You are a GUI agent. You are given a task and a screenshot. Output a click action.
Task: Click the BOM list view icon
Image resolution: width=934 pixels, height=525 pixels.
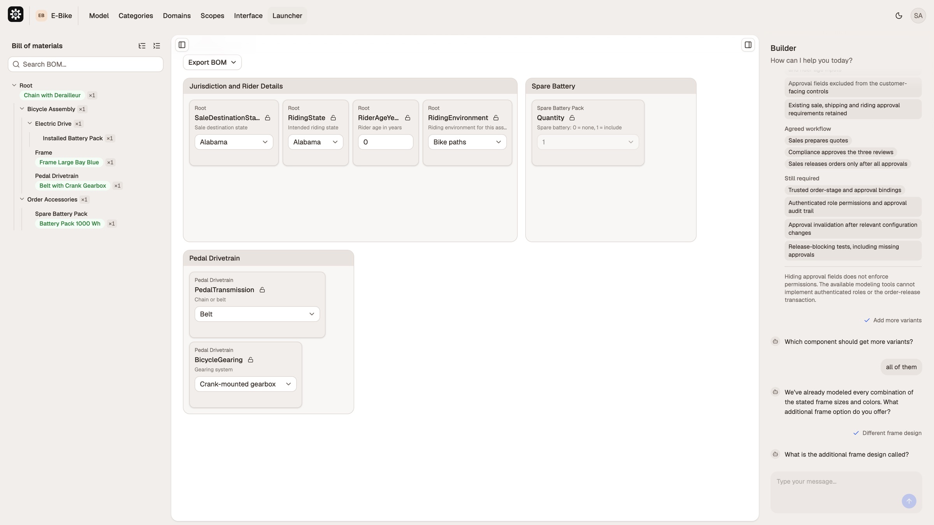click(x=157, y=46)
